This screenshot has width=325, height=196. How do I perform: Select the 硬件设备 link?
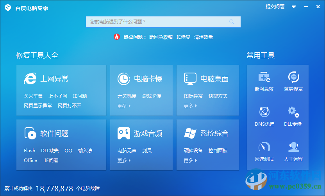click(x=193, y=151)
